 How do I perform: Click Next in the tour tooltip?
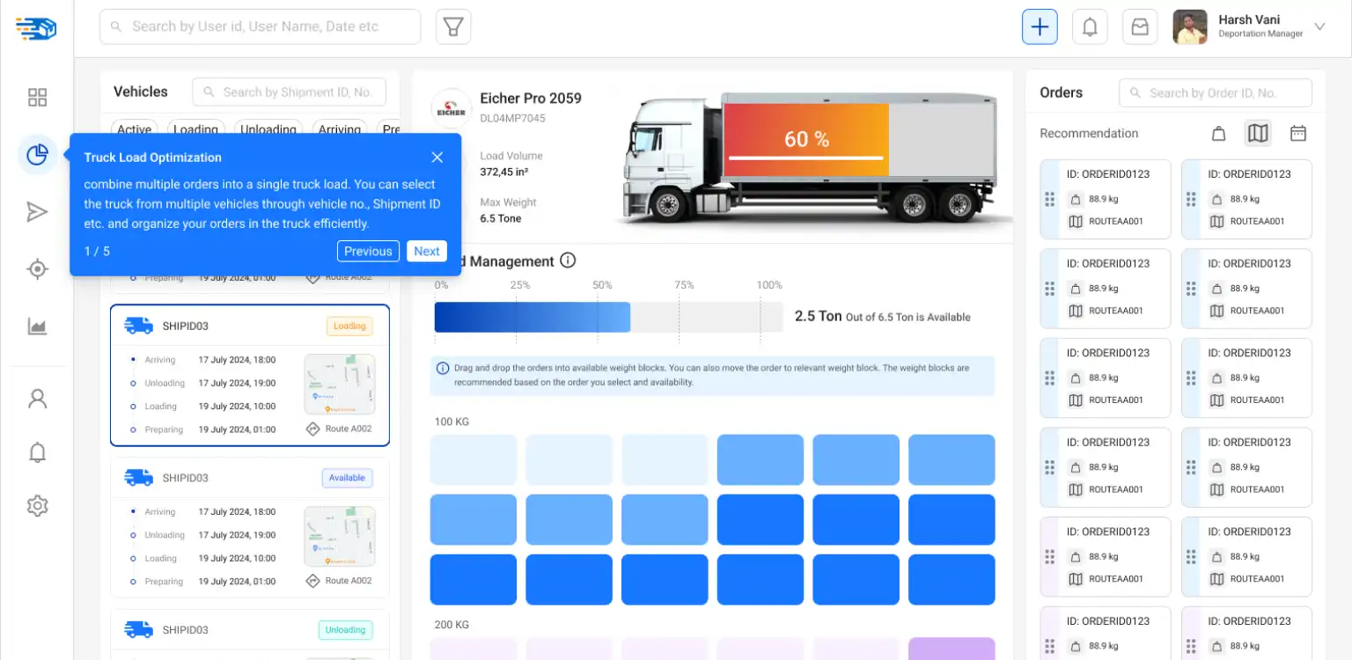[x=427, y=251]
